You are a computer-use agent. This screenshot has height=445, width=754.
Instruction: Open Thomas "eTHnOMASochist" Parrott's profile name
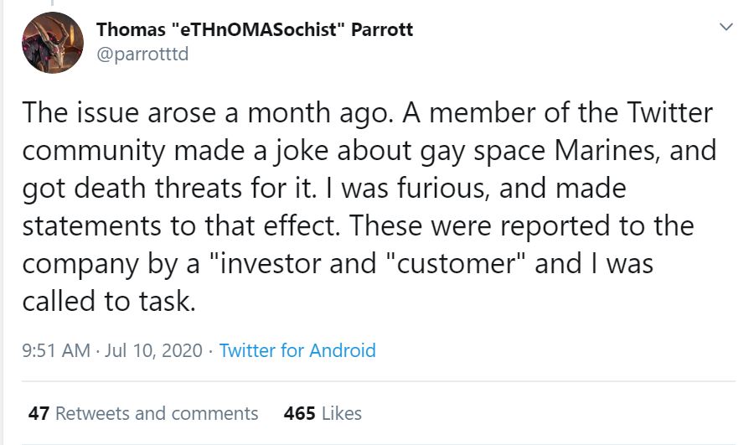point(255,30)
